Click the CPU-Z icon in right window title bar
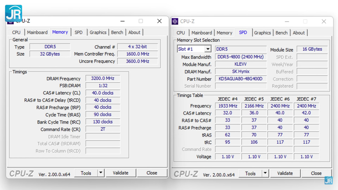The width and height of the screenshot is (338, 190). tap(175, 21)
